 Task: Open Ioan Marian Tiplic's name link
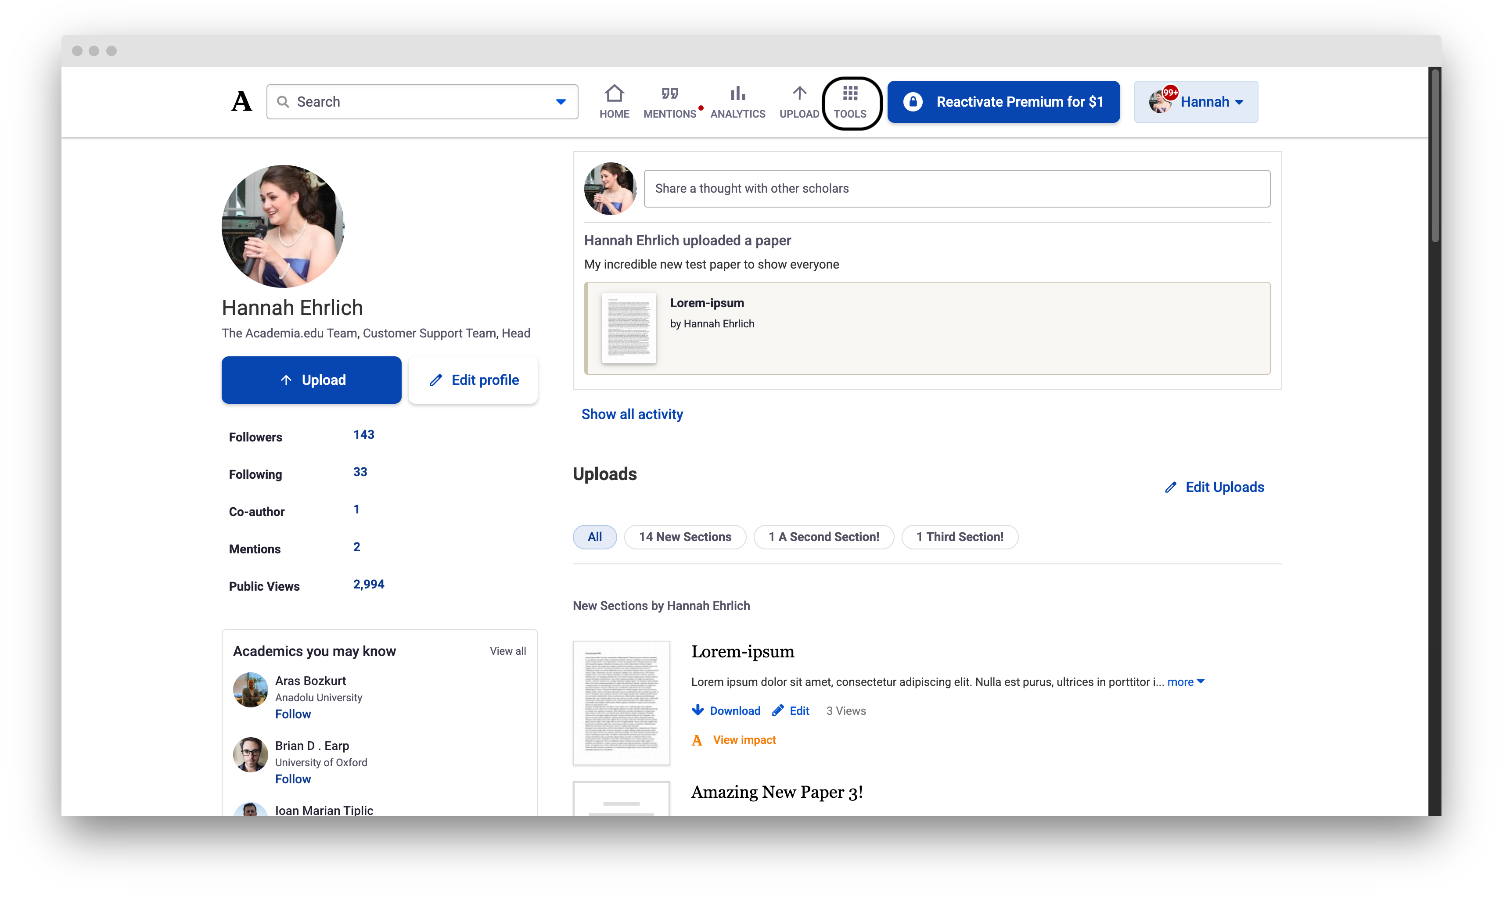pyautogui.click(x=324, y=810)
